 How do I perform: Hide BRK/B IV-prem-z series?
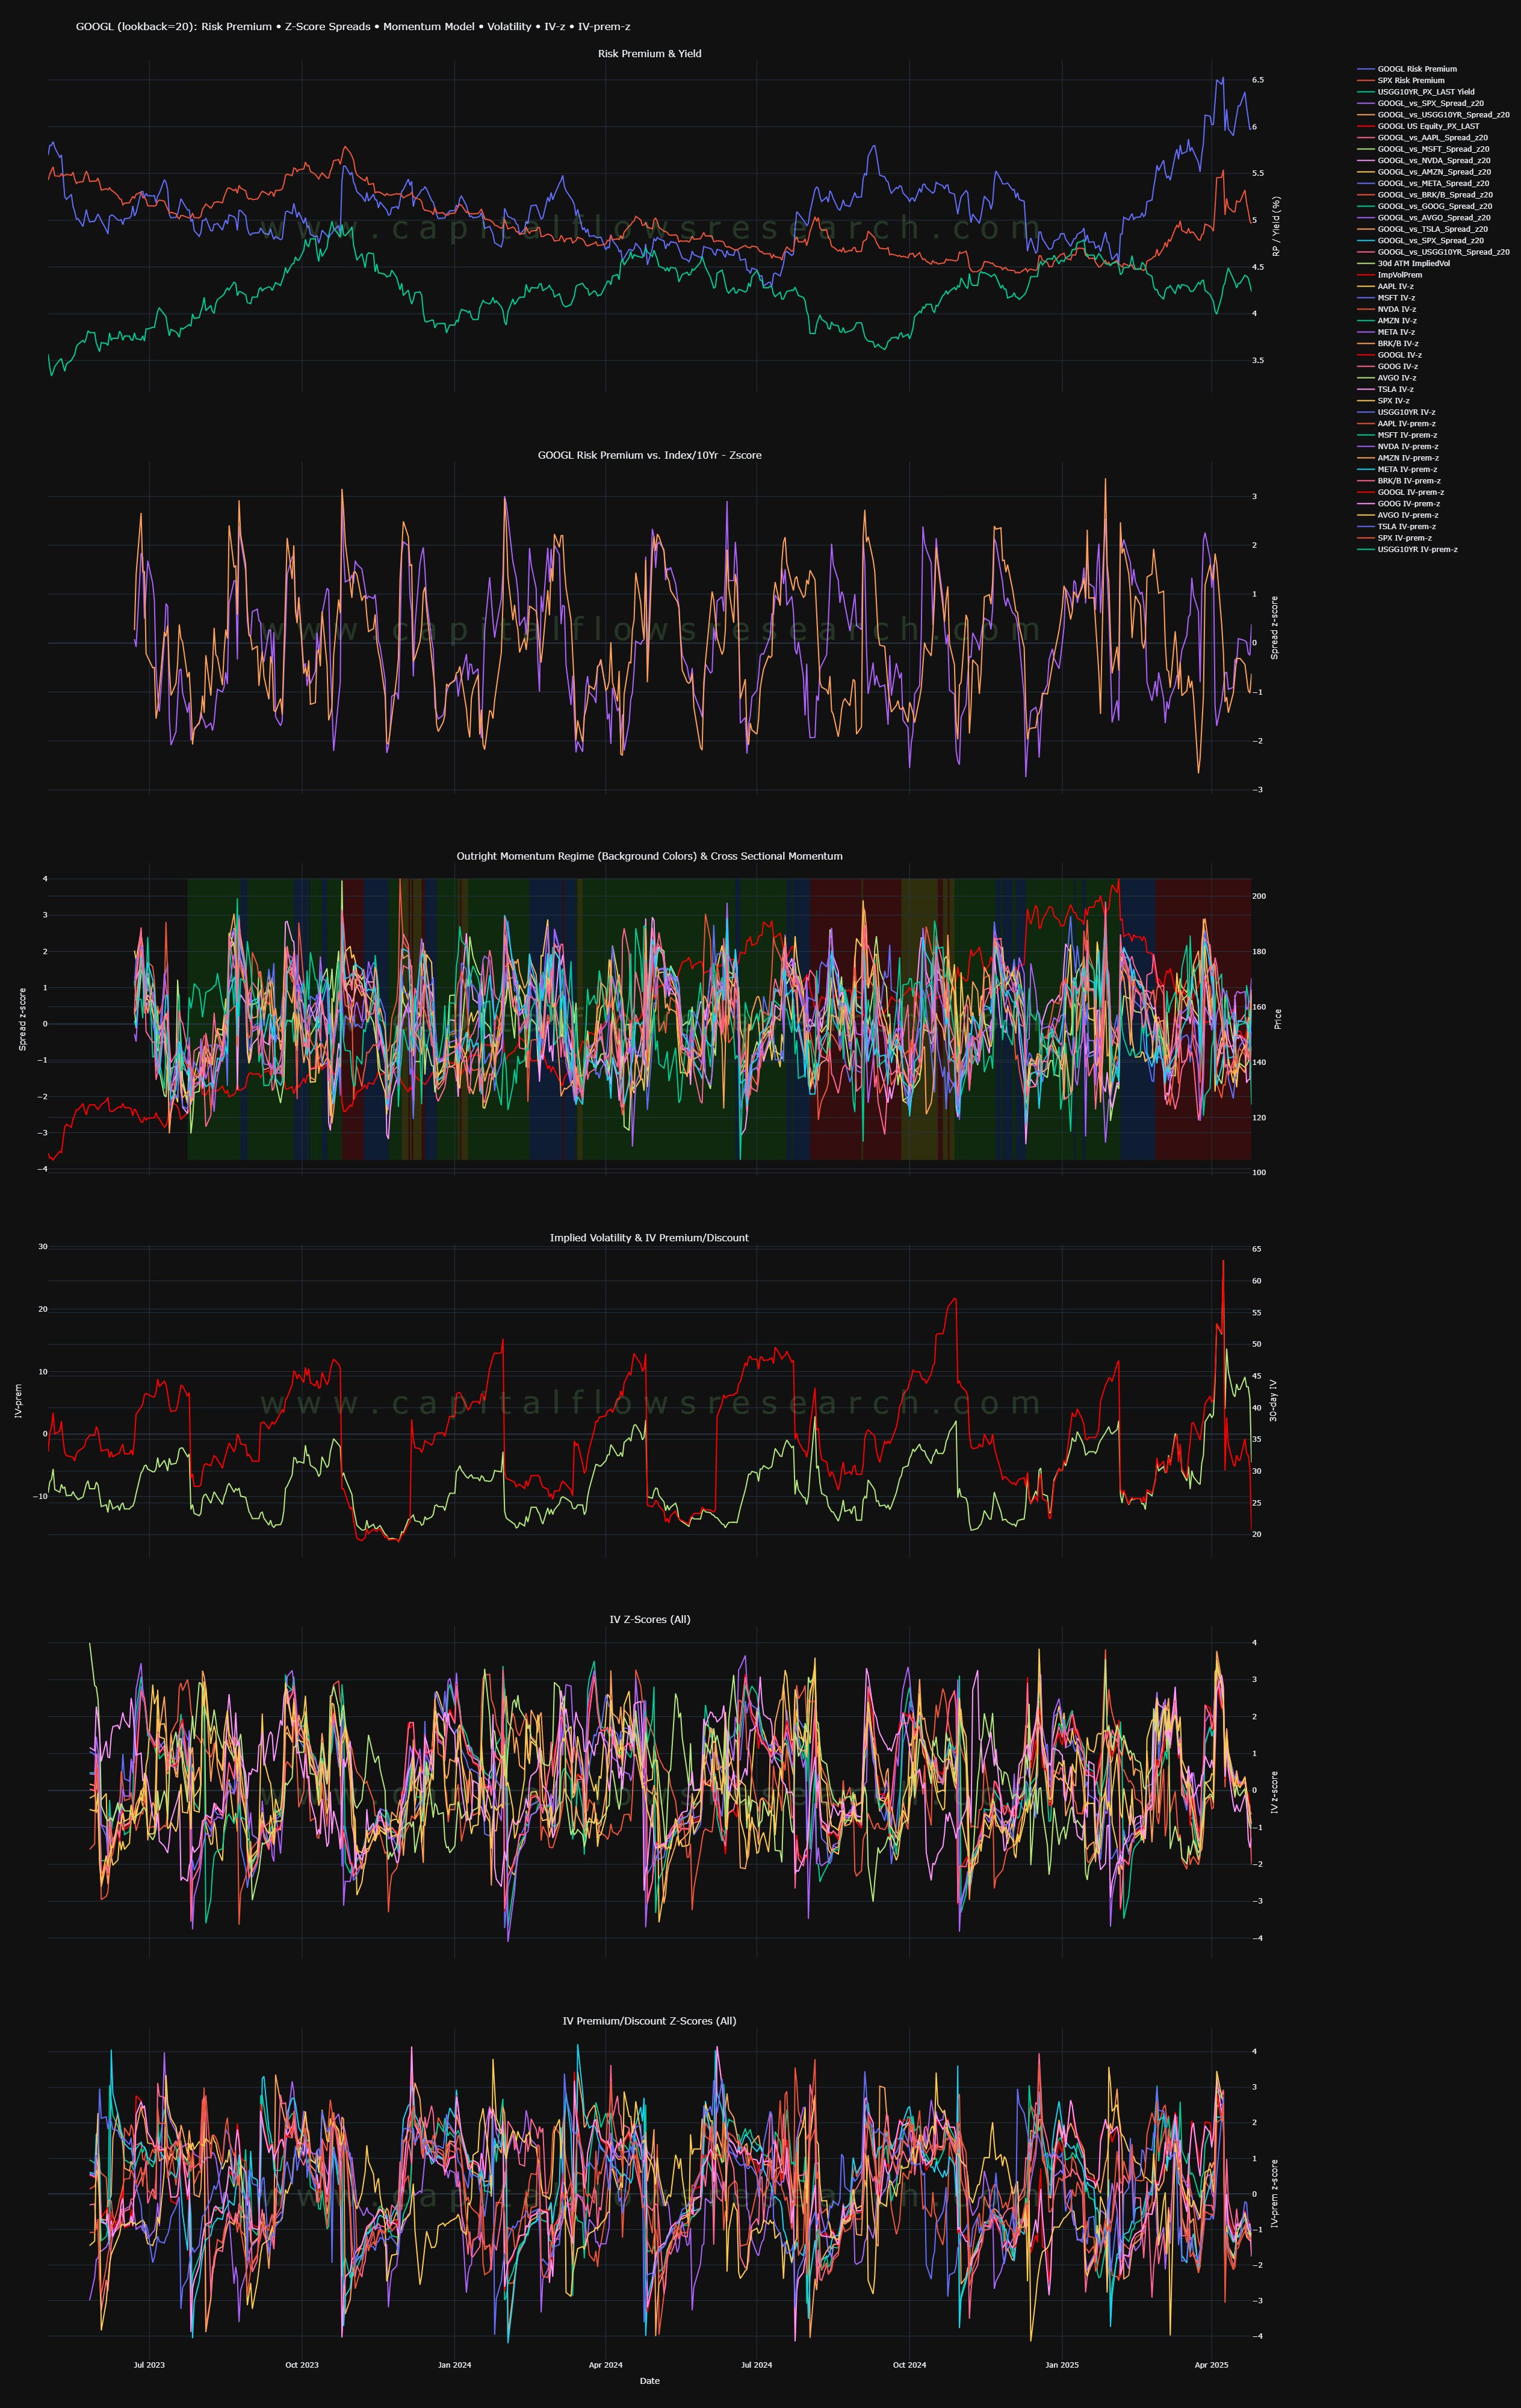[1399, 481]
